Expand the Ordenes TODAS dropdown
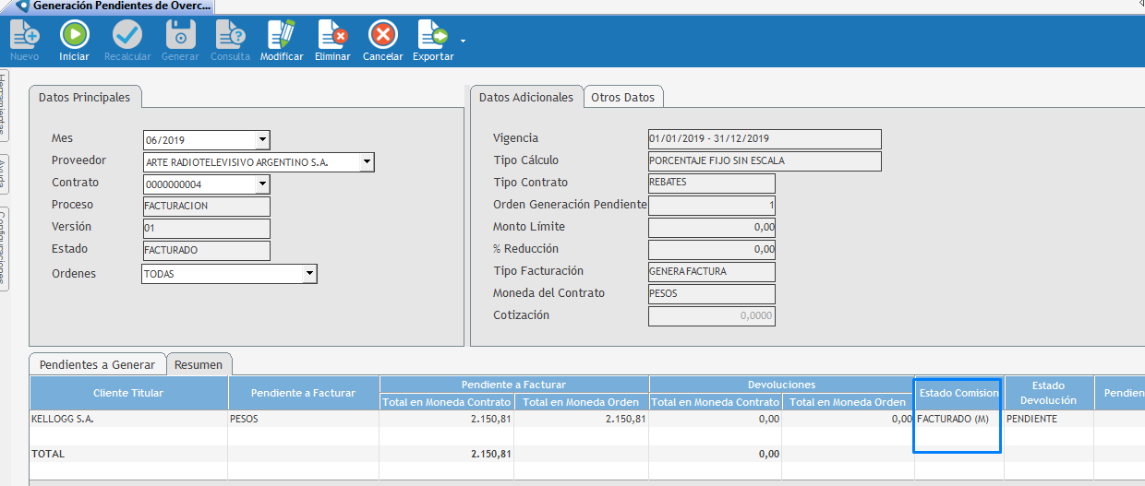The image size is (1145, 486). tap(309, 274)
